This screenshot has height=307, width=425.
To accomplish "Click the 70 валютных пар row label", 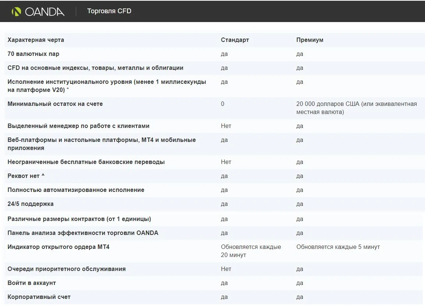I will (33, 54).
